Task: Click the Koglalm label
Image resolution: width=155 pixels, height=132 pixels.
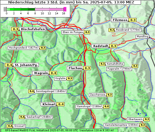Action: (60, 78)
